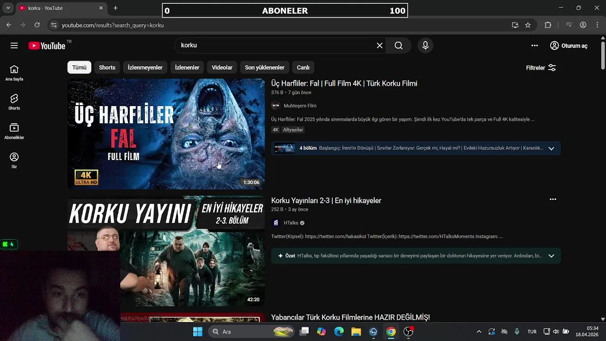View site information icon in address bar

click(53, 25)
